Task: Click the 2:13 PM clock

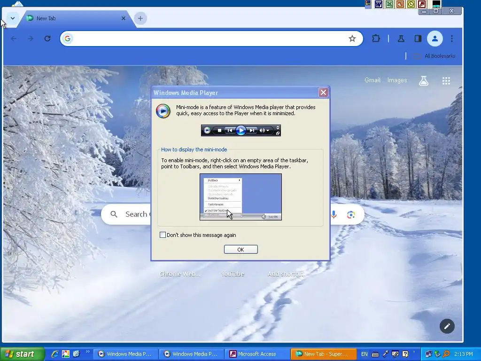Action: click(464, 354)
